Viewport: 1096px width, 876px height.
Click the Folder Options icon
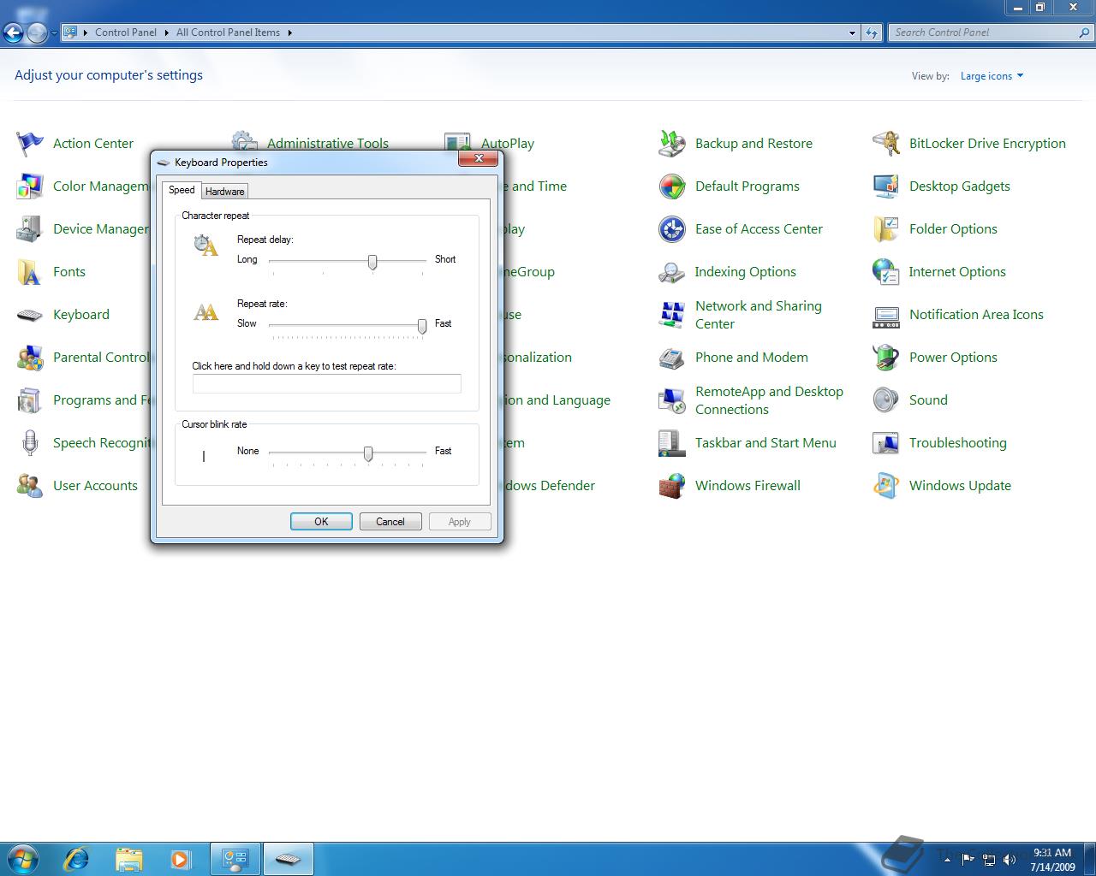click(x=886, y=229)
